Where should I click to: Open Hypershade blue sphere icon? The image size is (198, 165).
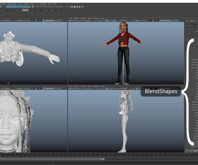click(83, 7)
